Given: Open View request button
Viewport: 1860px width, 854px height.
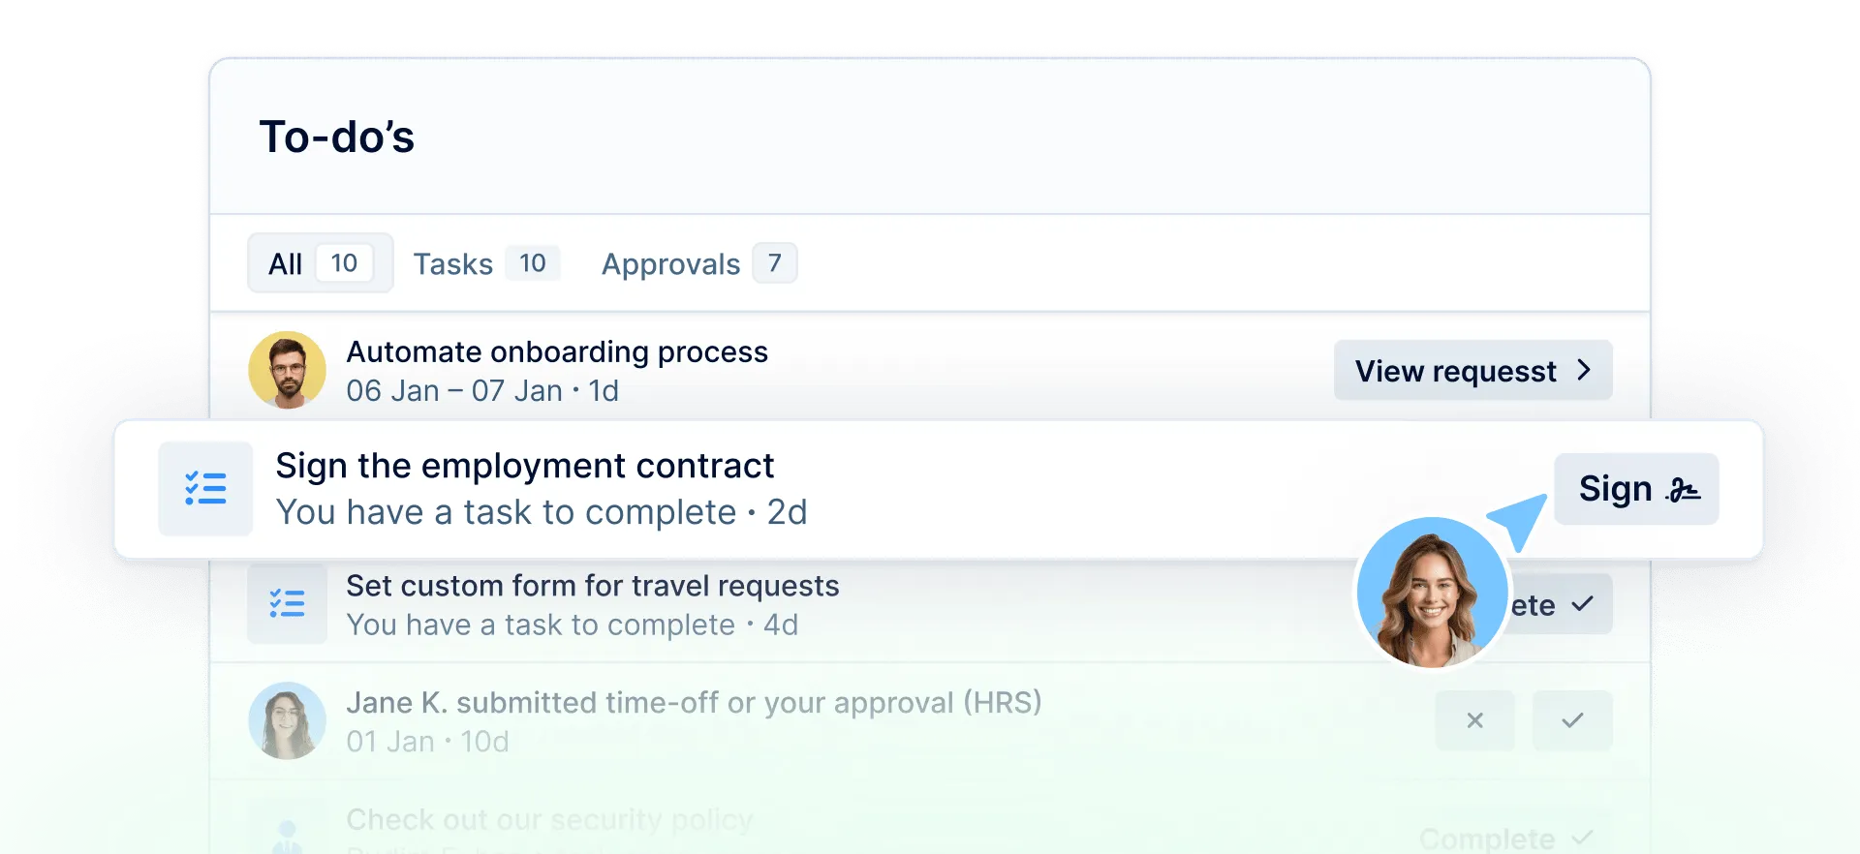Looking at the screenshot, I should [x=1472, y=371].
